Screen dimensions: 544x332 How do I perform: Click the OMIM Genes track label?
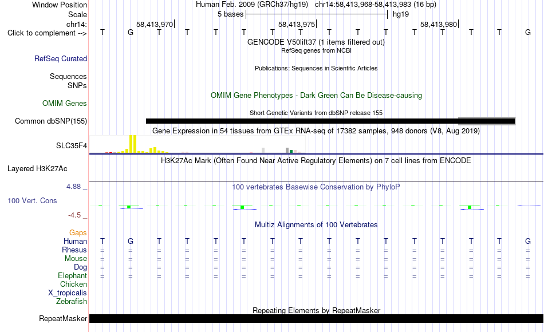(x=64, y=104)
